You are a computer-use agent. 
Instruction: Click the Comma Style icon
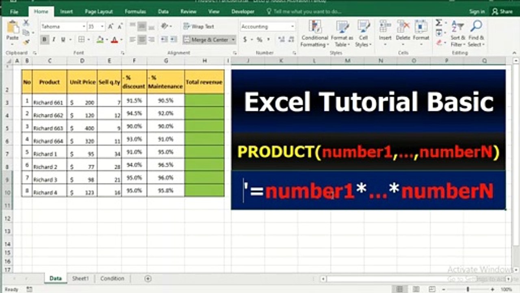[x=269, y=39]
